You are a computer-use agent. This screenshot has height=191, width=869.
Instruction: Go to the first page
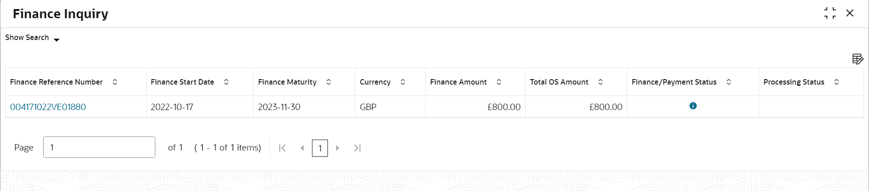click(x=282, y=148)
